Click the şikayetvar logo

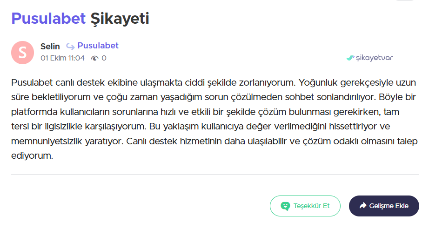pos(369,58)
